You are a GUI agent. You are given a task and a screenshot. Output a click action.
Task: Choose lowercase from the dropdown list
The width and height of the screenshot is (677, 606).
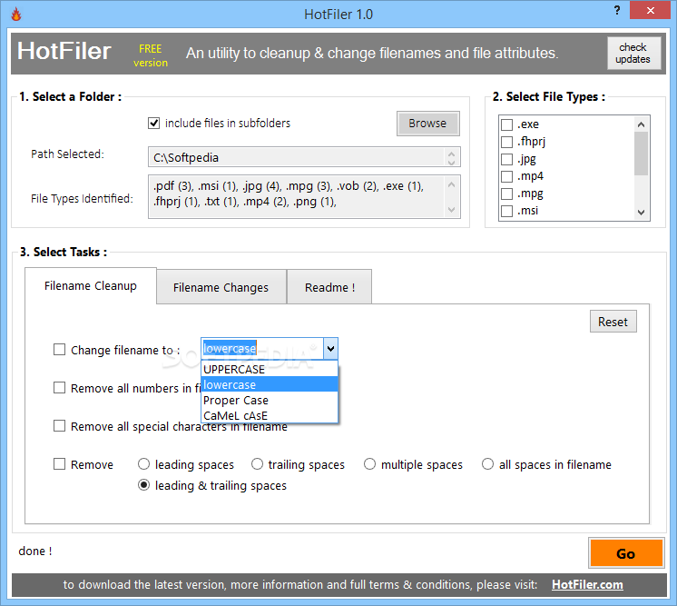tap(270, 384)
